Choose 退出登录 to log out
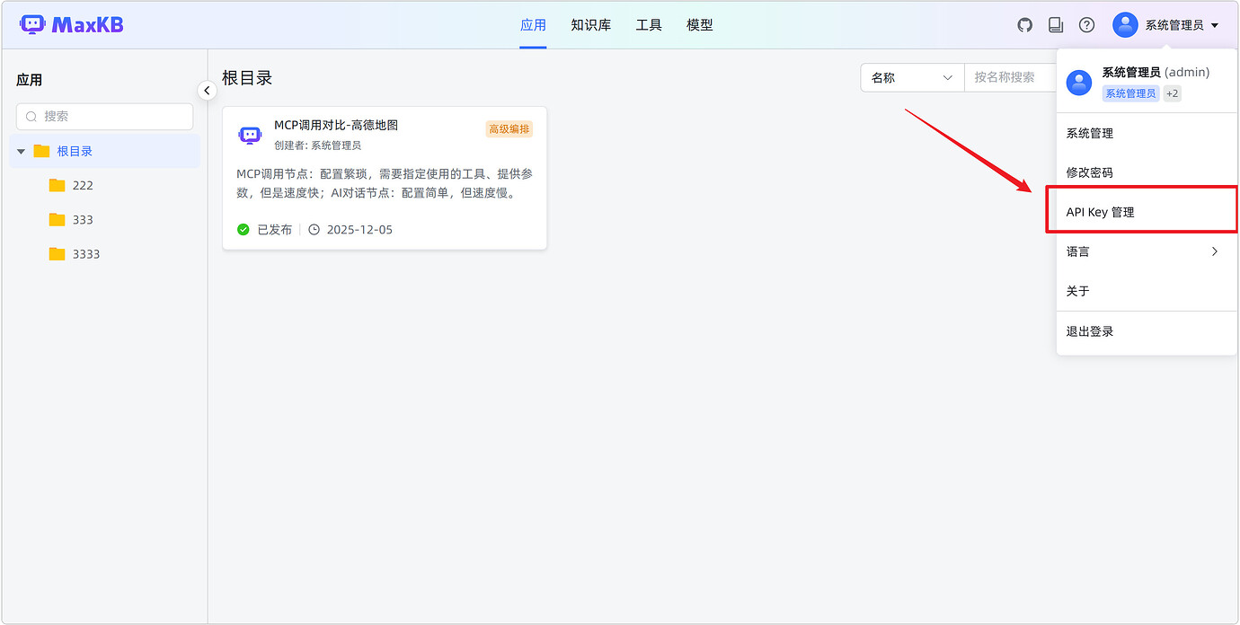 [1147, 331]
